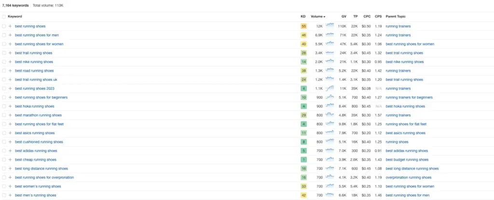Image resolution: width=494 pixels, height=200 pixels.
Task: Add best asics running shoes using plus icon
Action: pyautogui.click(x=10, y=133)
